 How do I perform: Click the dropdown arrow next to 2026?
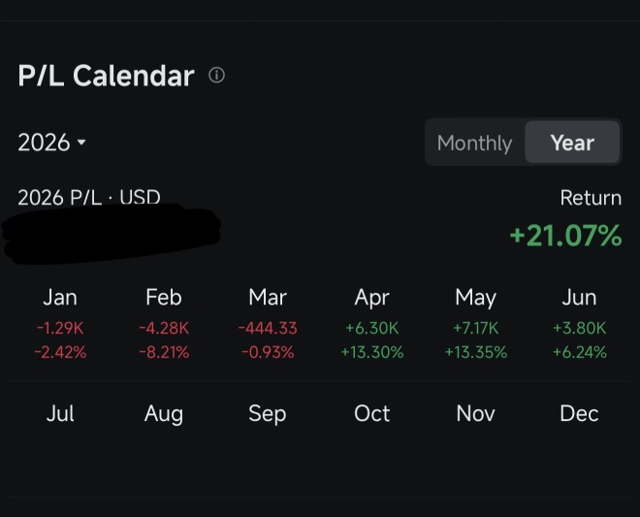pyautogui.click(x=81, y=143)
